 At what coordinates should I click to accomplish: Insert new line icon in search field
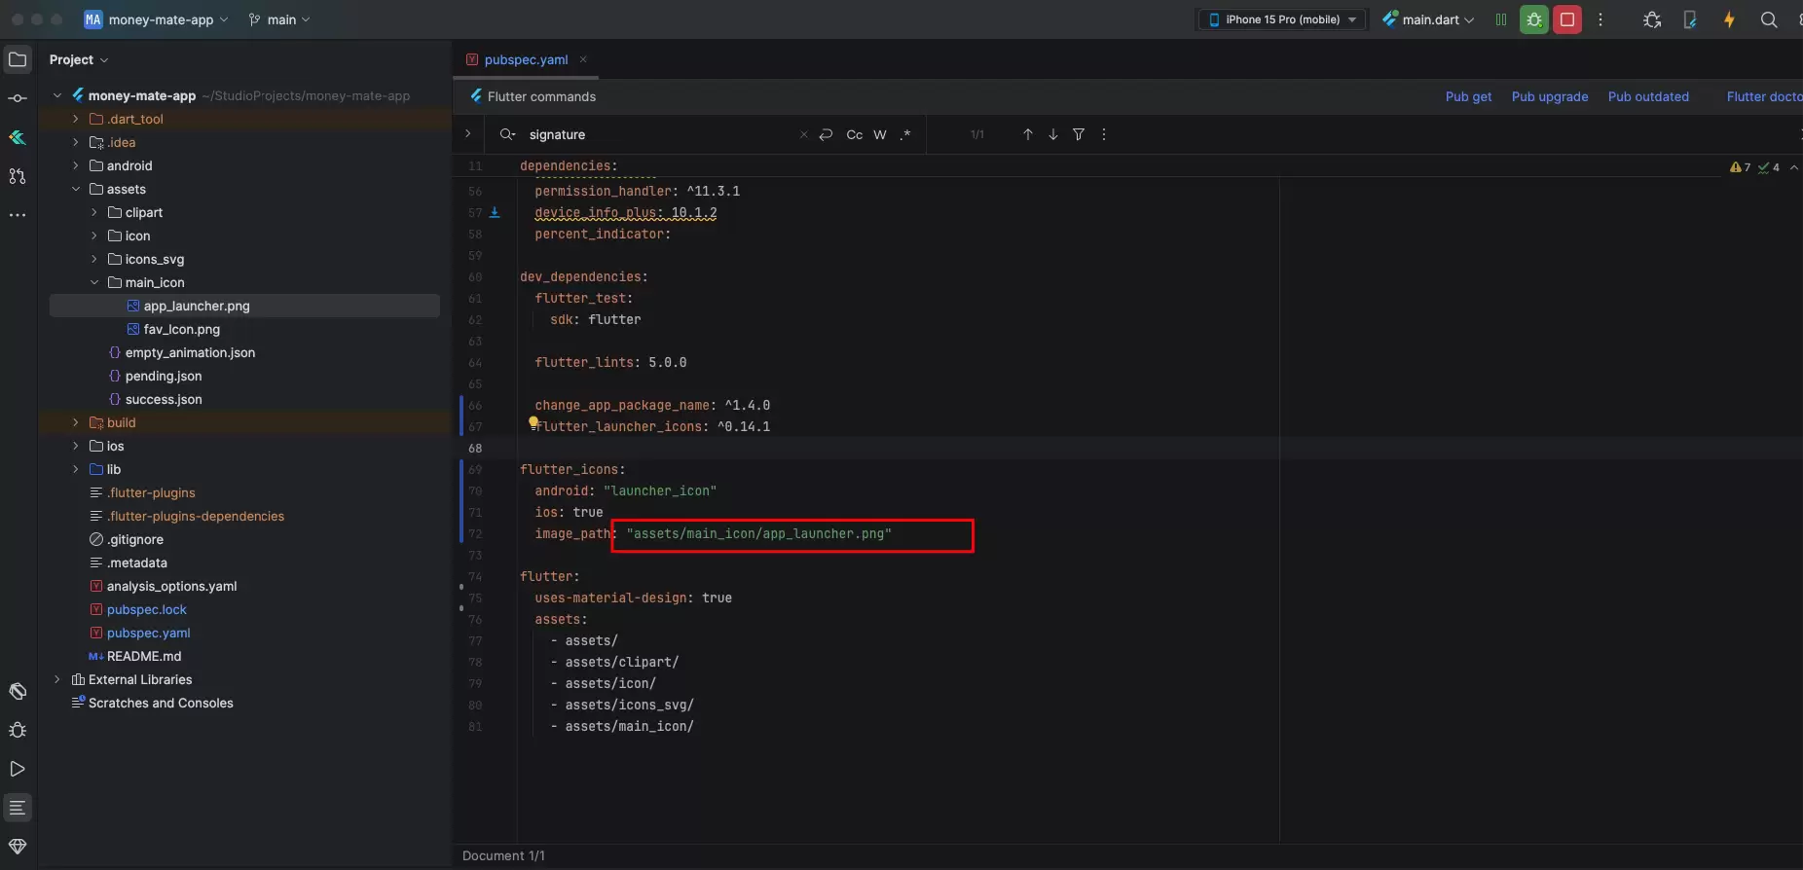tap(826, 134)
